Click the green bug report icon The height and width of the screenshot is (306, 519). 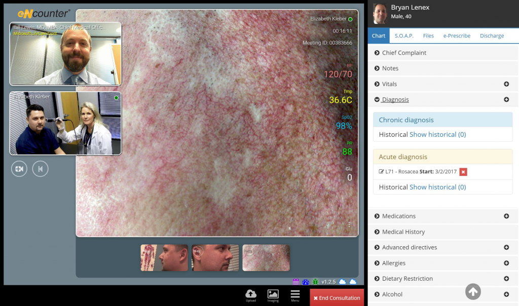[315, 282]
